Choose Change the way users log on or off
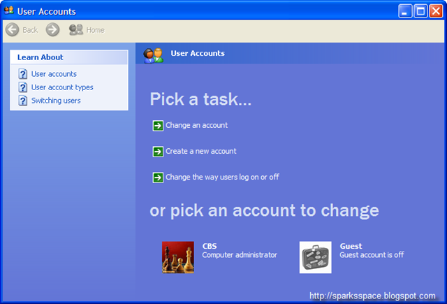 [x=222, y=177]
